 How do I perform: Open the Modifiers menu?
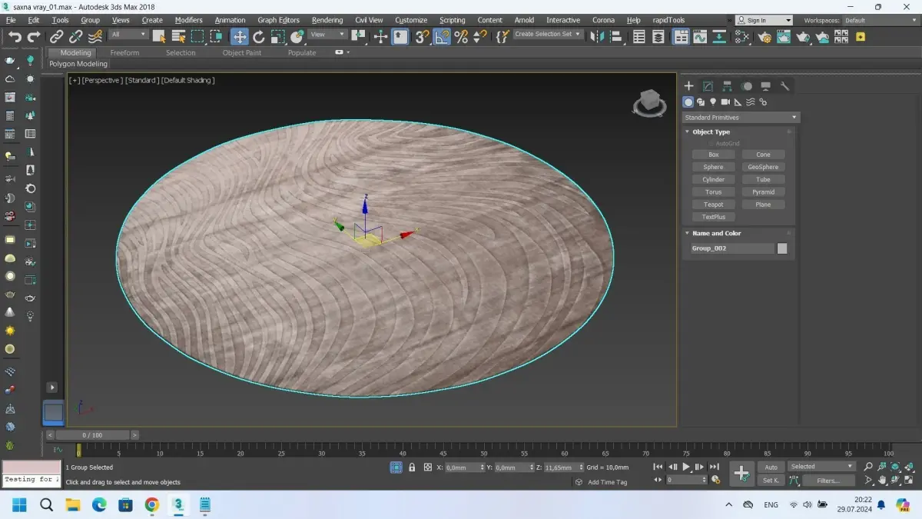[x=188, y=20]
